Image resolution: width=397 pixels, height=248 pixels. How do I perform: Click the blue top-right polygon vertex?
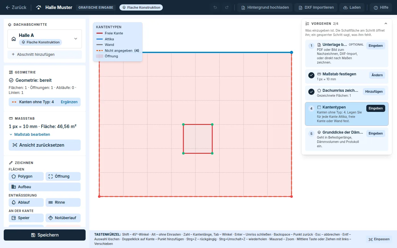pos(292,52)
